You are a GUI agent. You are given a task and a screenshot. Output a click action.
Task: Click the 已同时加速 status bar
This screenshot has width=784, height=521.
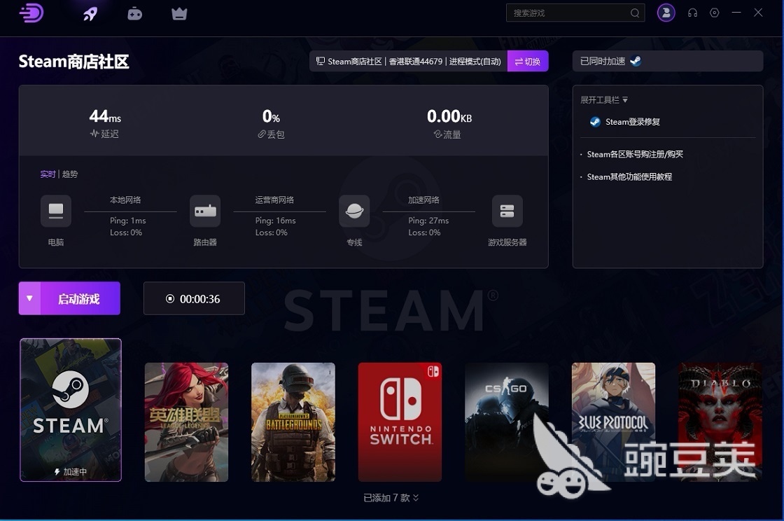click(668, 61)
